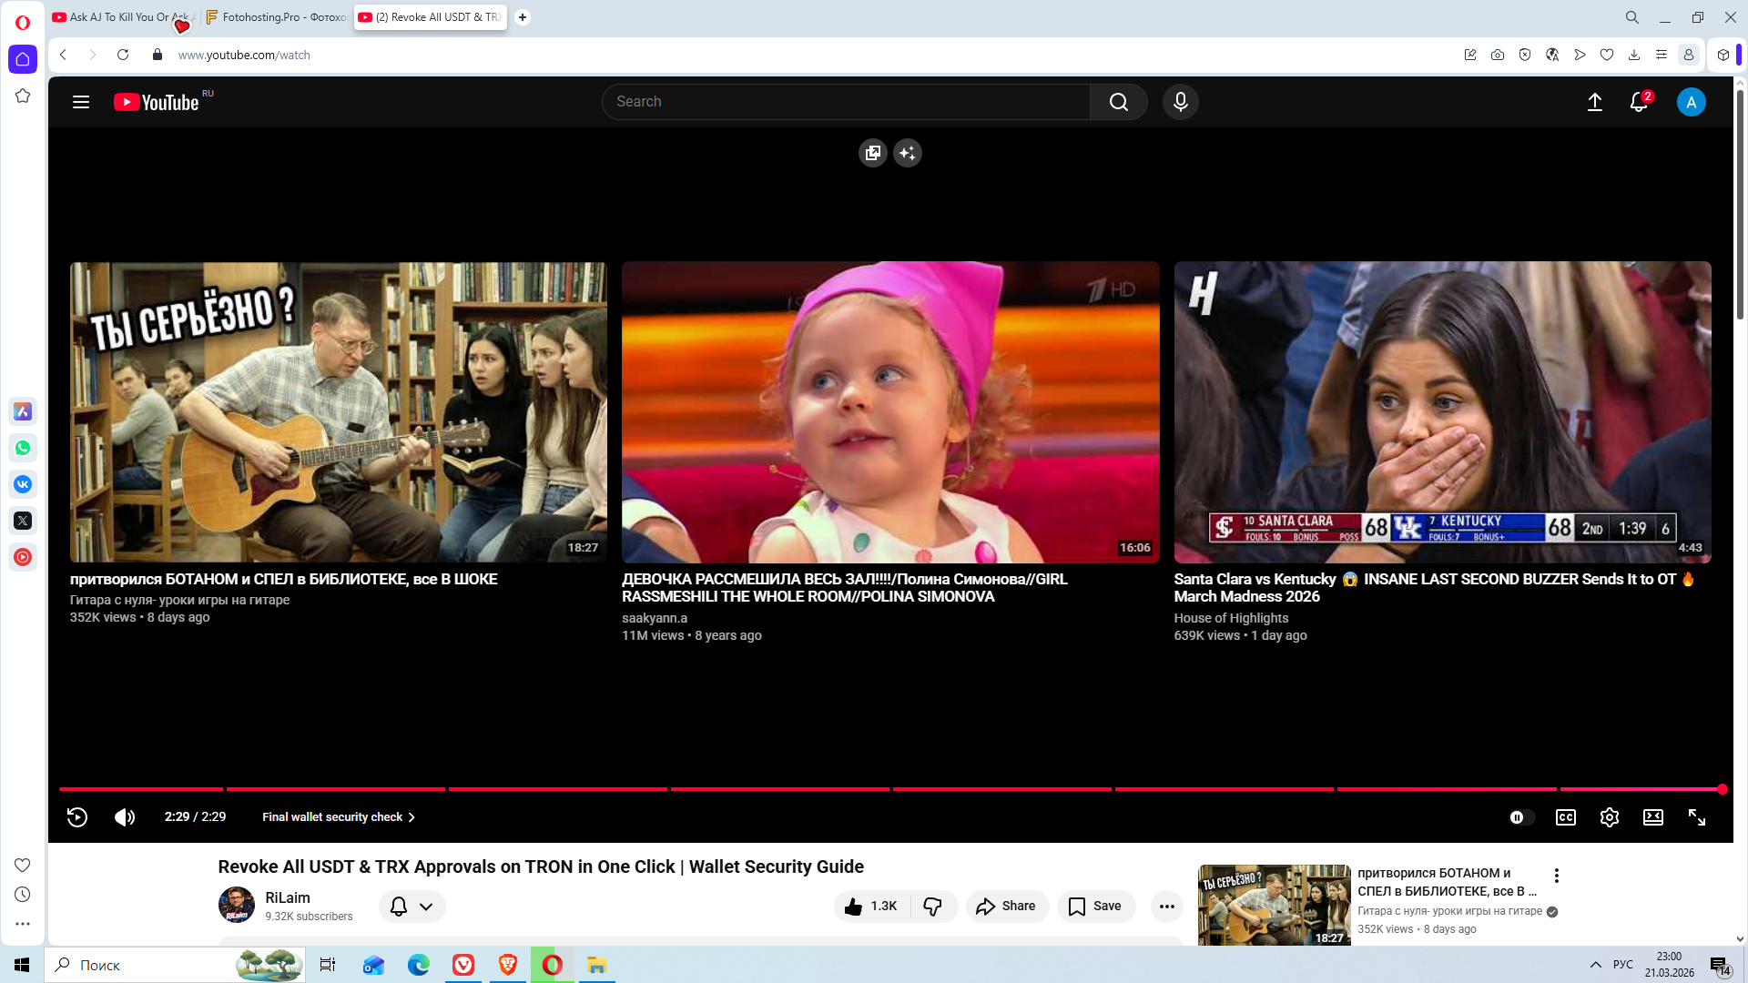Mute the video volume
Screen dimensions: 1748x983
[125, 817]
